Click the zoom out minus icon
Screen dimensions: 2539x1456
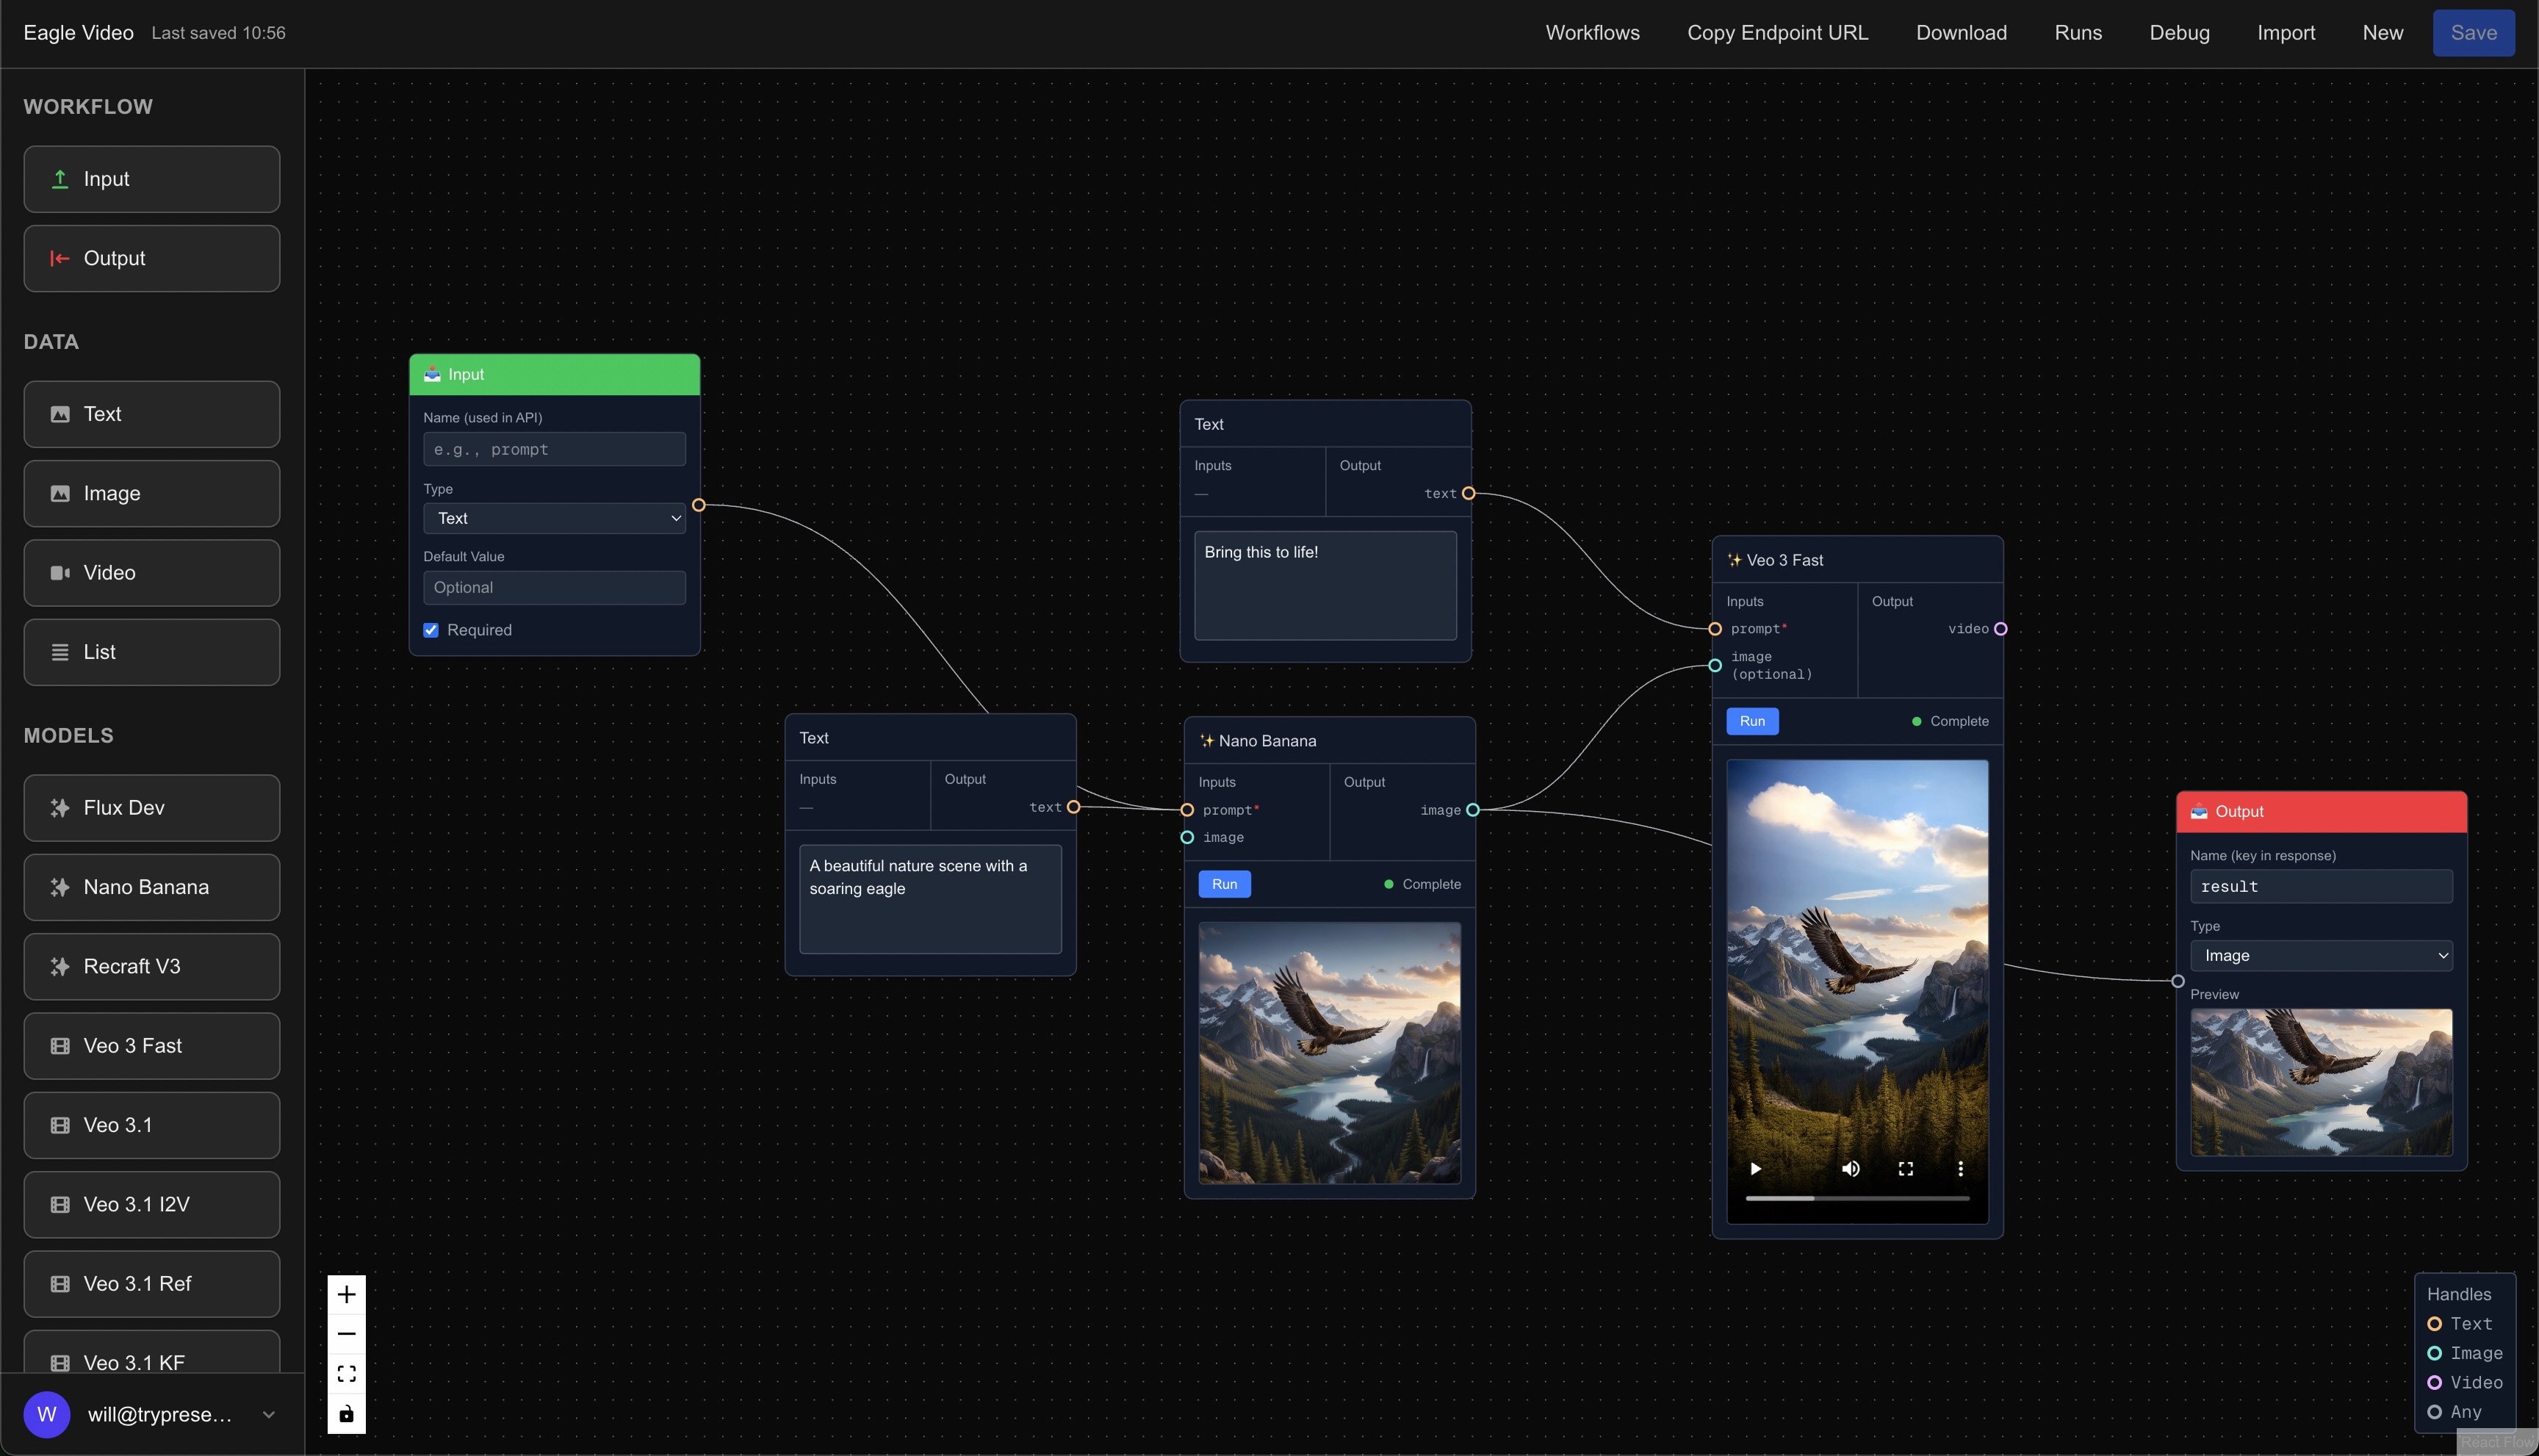346,1334
